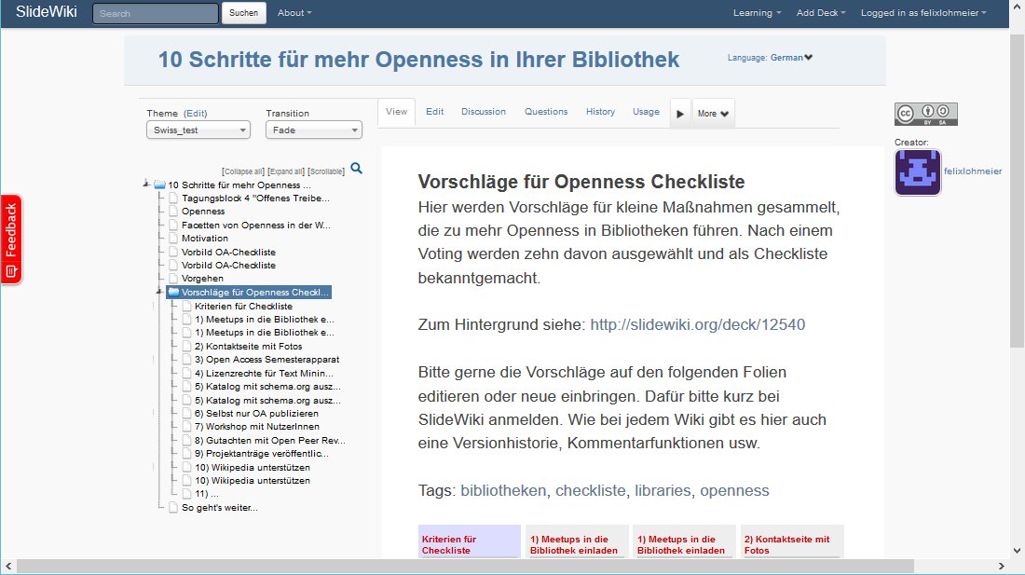Open the Language German dropdown

click(791, 58)
